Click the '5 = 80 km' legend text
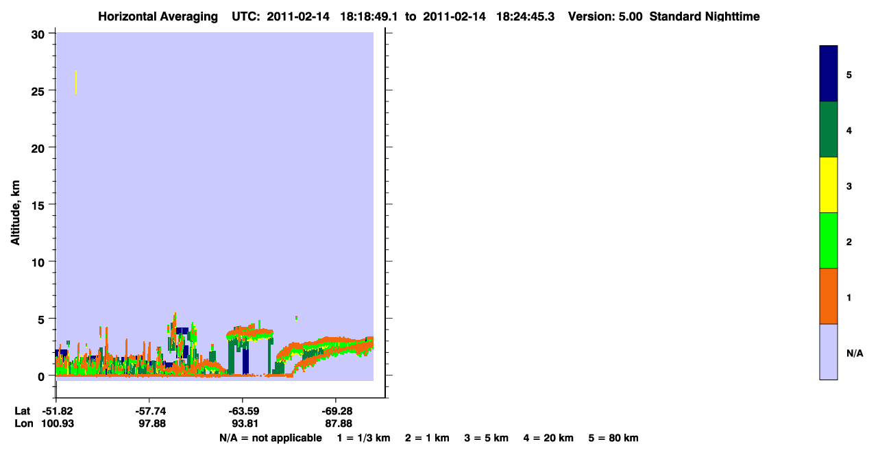The height and width of the screenshot is (457, 891). (x=613, y=438)
